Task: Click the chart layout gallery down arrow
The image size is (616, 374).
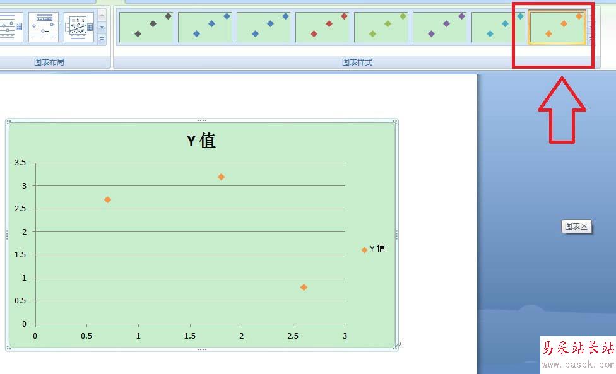Action: (102, 28)
